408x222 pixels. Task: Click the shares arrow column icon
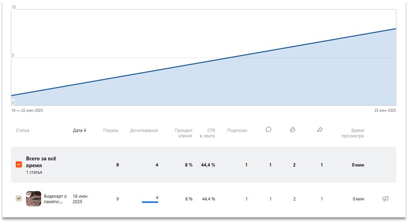click(320, 130)
